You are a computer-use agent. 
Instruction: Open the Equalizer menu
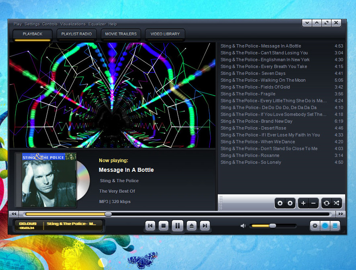point(97,24)
